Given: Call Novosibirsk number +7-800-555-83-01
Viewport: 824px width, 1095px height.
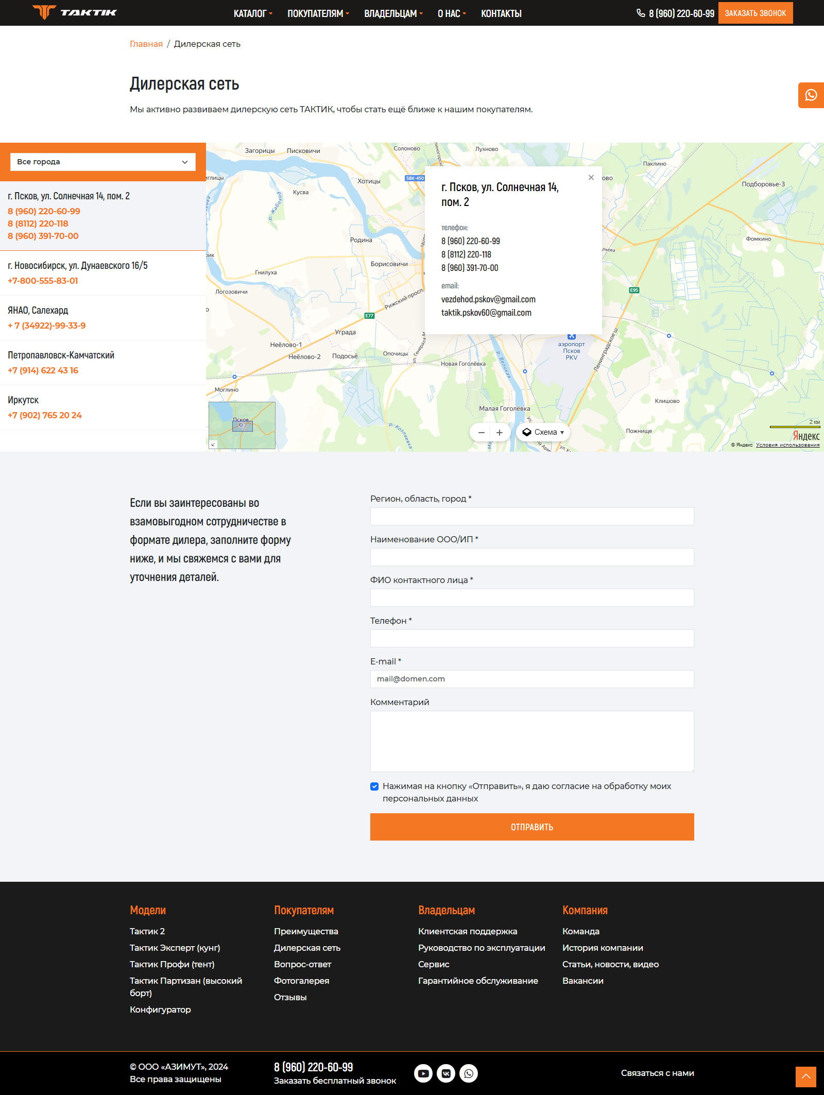Looking at the screenshot, I should pyautogui.click(x=43, y=281).
